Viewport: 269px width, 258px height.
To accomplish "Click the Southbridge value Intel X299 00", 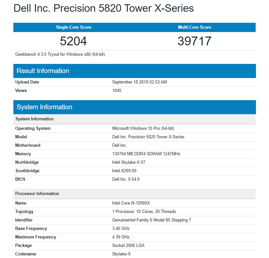I will pos(124,171).
